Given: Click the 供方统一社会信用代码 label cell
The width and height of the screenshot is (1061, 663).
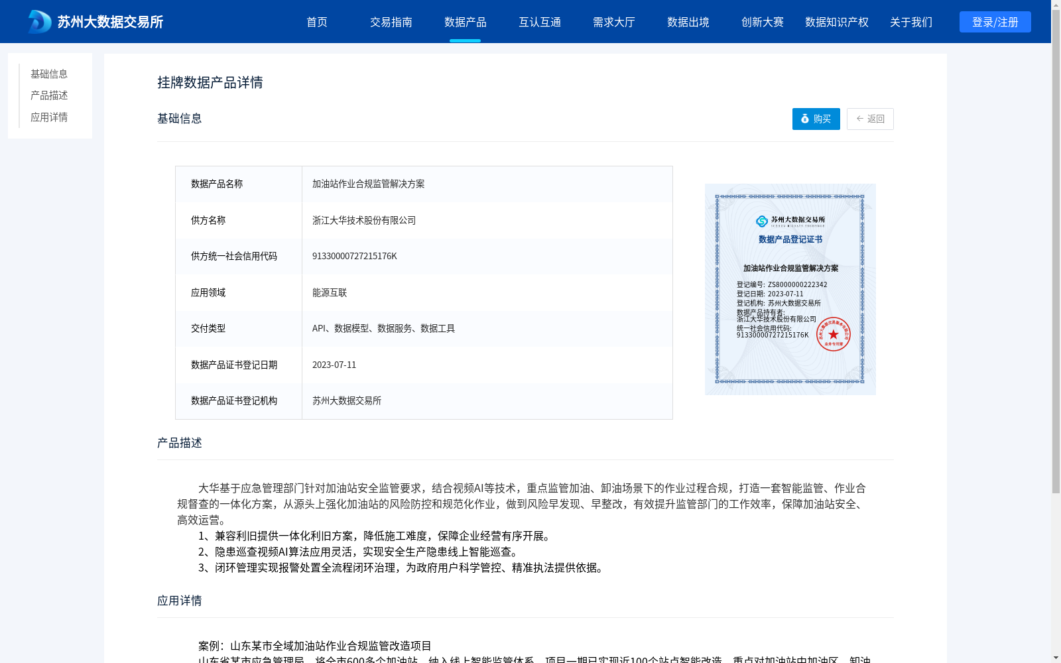Looking at the screenshot, I should [239, 257].
